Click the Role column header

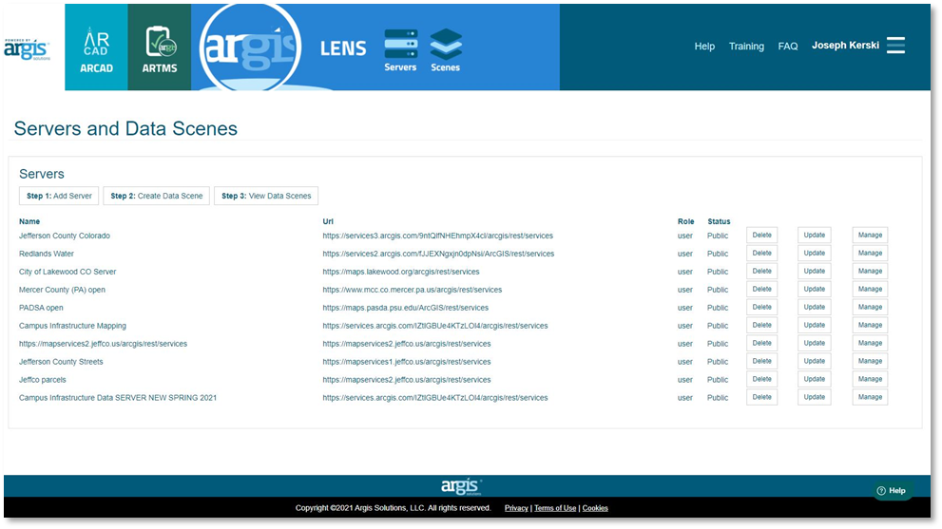point(685,221)
